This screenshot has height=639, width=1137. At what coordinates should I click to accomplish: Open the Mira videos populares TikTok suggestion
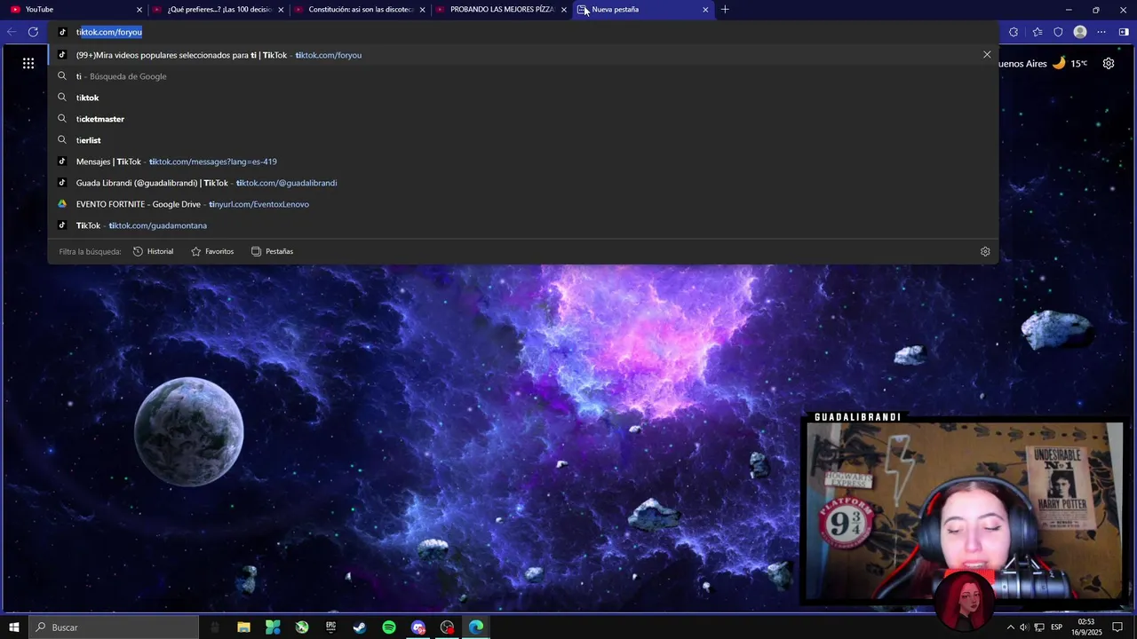(x=524, y=55)
